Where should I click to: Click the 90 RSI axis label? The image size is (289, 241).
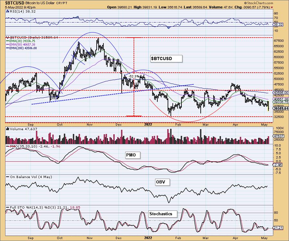click(276, 13)
